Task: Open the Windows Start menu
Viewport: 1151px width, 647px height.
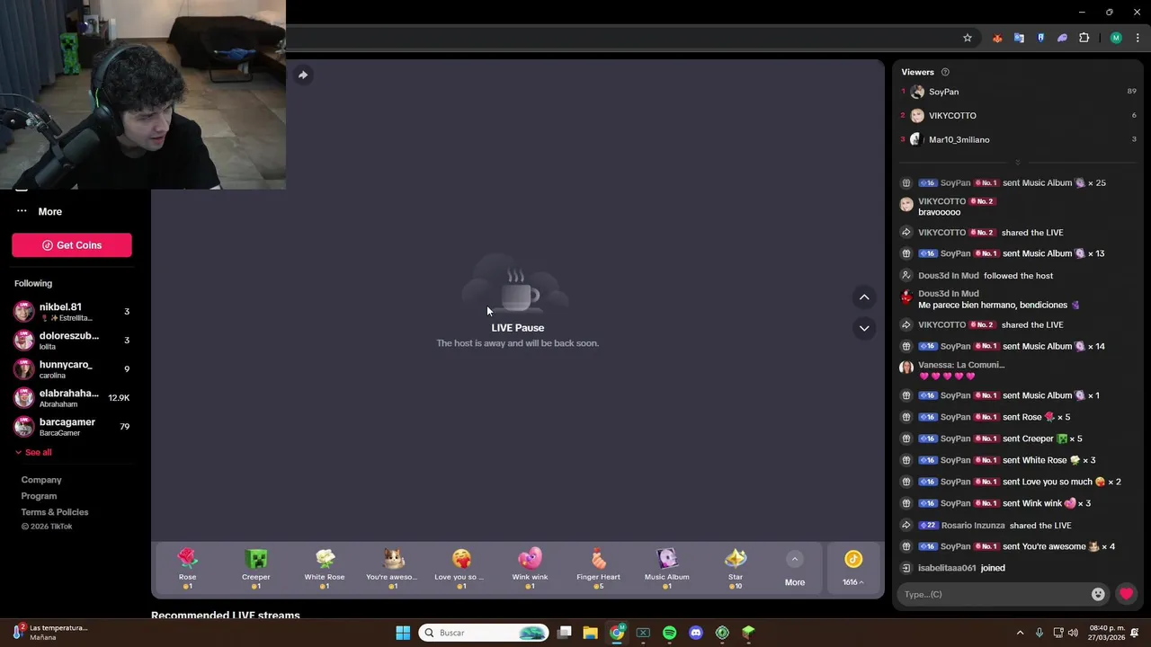Action: [403, 633]
